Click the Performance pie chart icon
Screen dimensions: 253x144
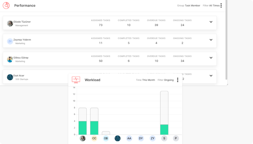(x=6, y=5)
